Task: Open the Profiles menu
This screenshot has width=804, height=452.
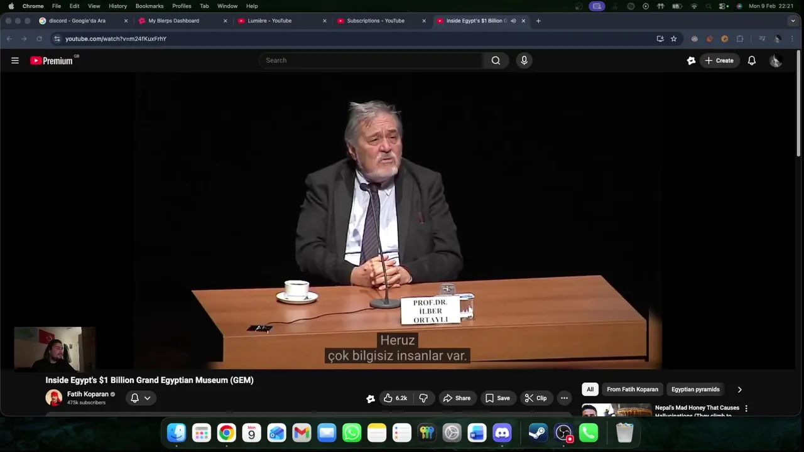Action: point(182,6)
